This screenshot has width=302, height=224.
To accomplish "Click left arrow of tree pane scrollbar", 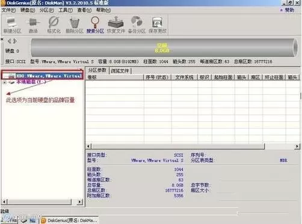I will click(x=4, y=202).
